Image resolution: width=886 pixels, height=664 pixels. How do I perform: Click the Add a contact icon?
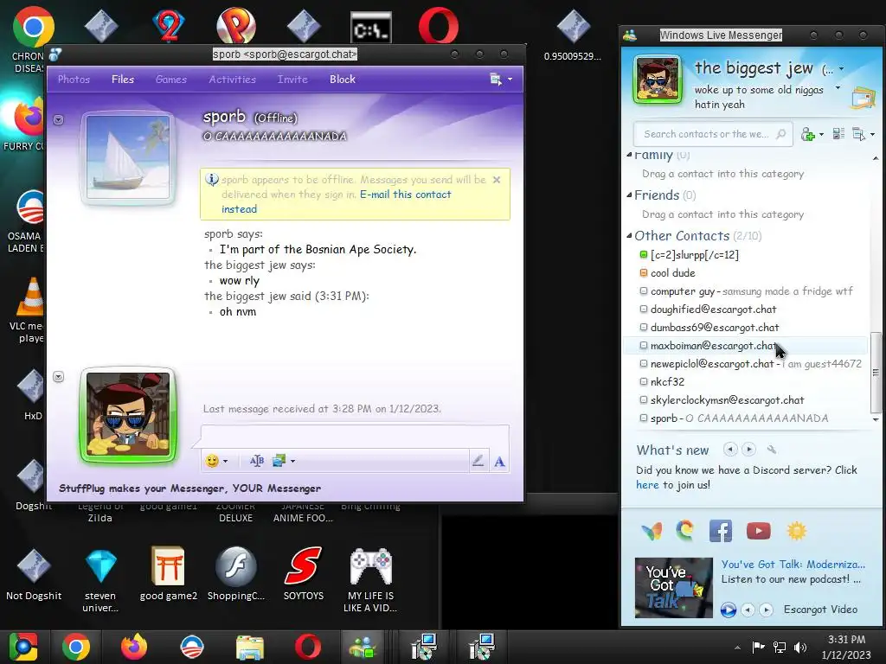tap(808, 134)
